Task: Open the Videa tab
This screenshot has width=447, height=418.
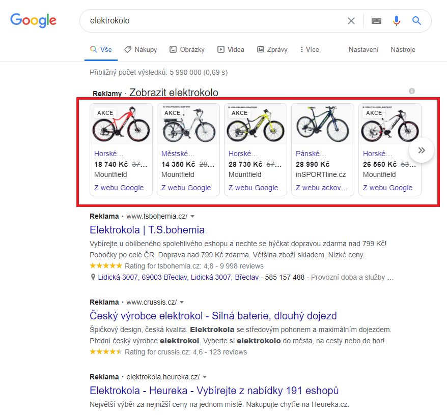Action: (231, 49)
